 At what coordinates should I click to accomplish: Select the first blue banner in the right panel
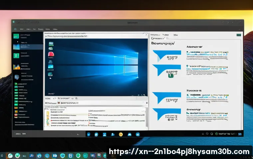[x=167, y=56]
